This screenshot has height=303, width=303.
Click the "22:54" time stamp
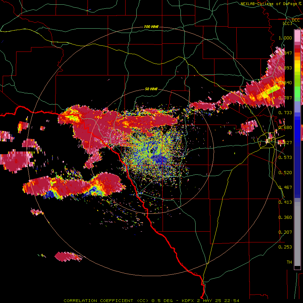tap(232, 301)
